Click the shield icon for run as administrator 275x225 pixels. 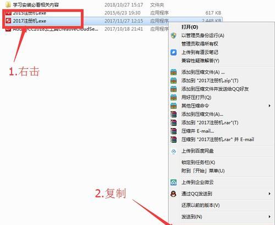click(173, 35)
